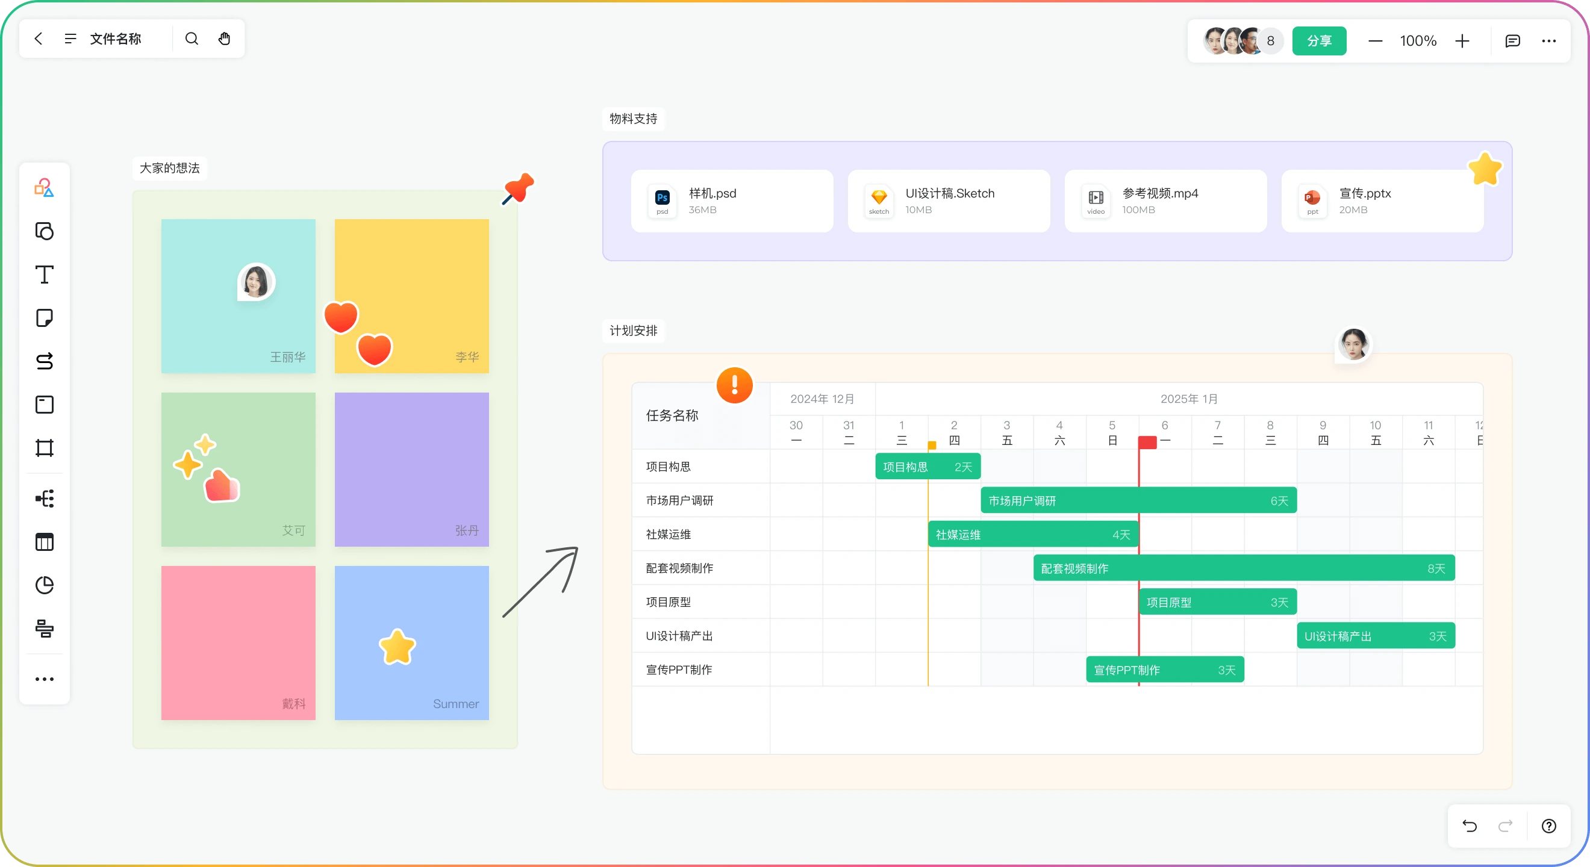Expand more tools via toolbar ellipsis
Screen dimensions: 1590x867
pyautogui.click(x=44, y=679)
